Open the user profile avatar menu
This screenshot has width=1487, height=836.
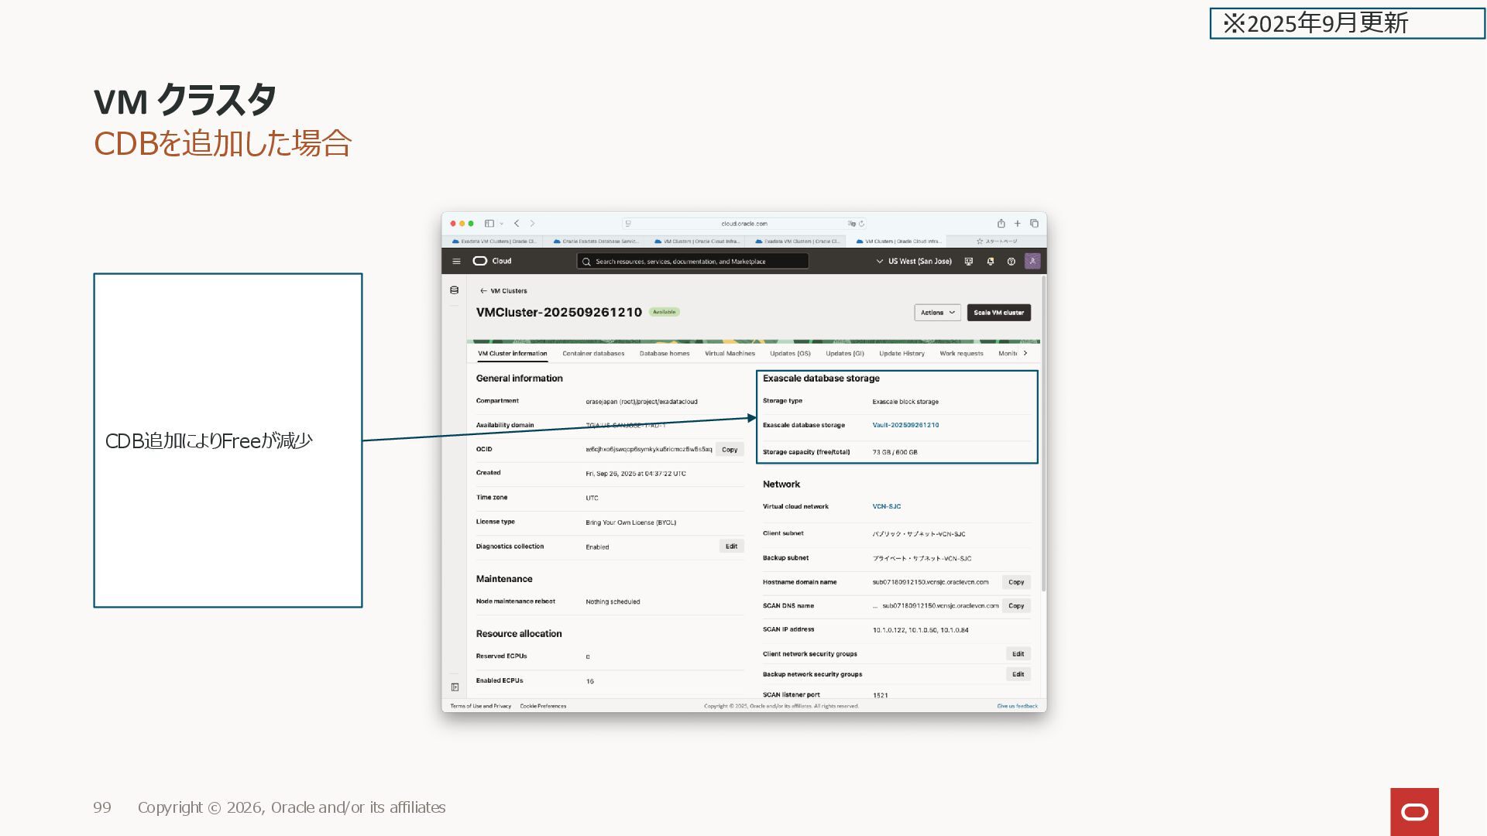tap(1032, 262)
